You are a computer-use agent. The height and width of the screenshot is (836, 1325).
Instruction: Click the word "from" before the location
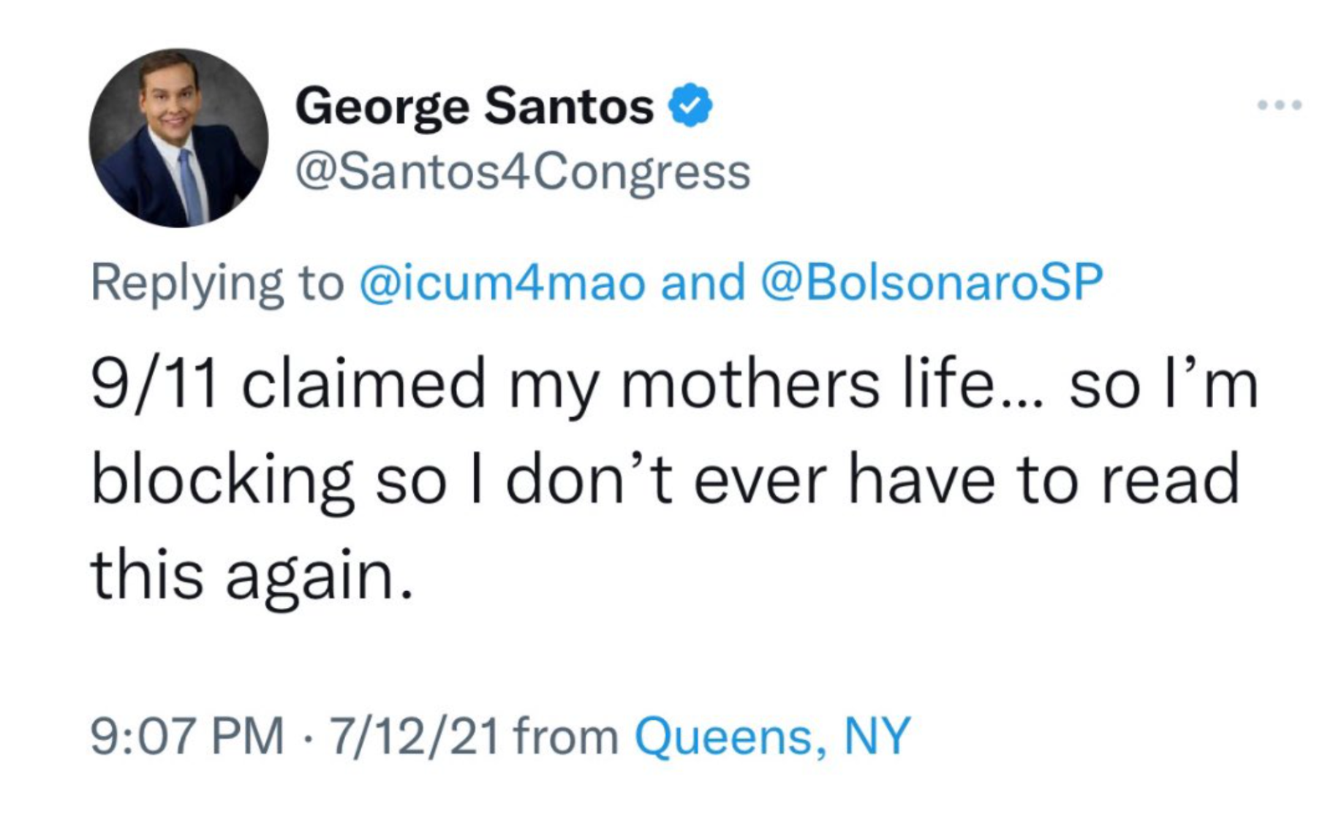tap(566, 736)
